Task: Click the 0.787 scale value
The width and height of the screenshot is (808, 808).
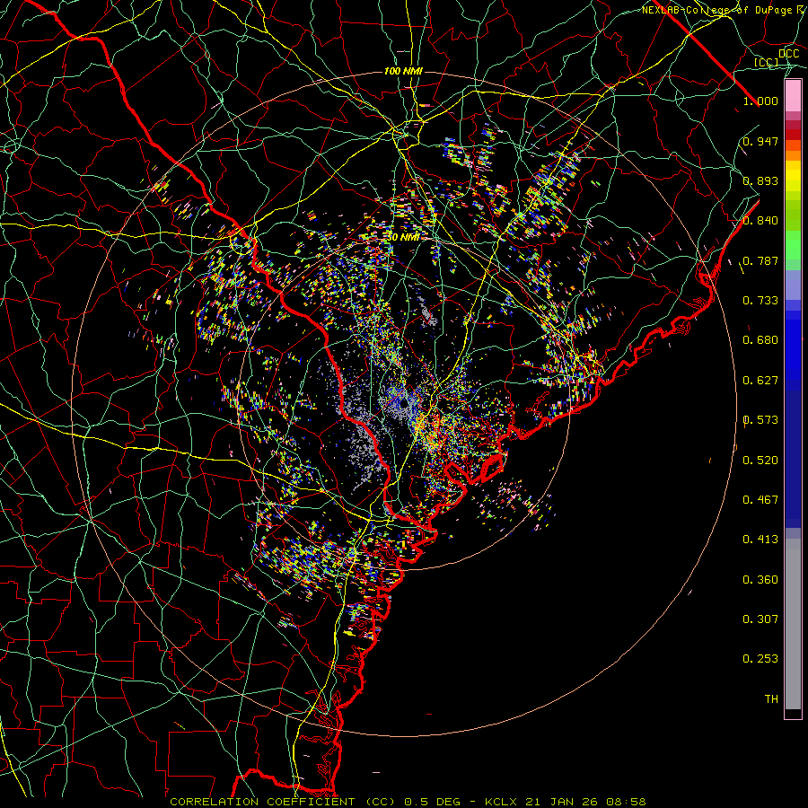Action: click(760, 260)
